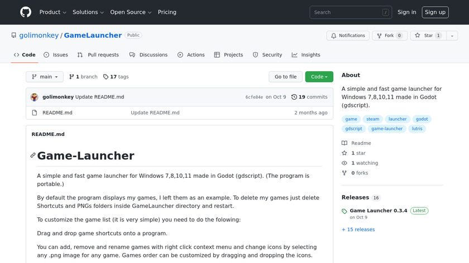Click the 0 forks stat link
Viewport: 469px width, 263px height.
(x=355, y=173)
